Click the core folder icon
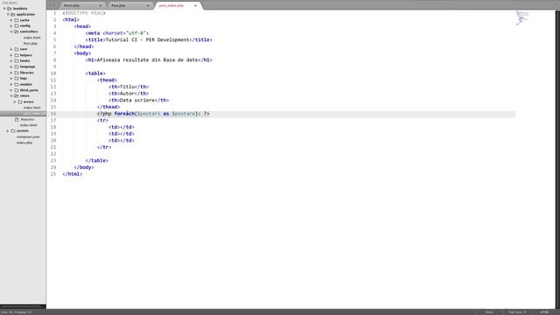The height and width of the screenshot is (315, 560). 17,49
